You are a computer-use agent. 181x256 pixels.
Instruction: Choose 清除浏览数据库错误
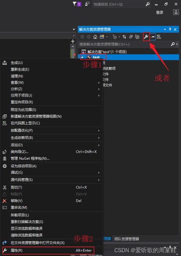pyautogui.click(x=51, y=235)
